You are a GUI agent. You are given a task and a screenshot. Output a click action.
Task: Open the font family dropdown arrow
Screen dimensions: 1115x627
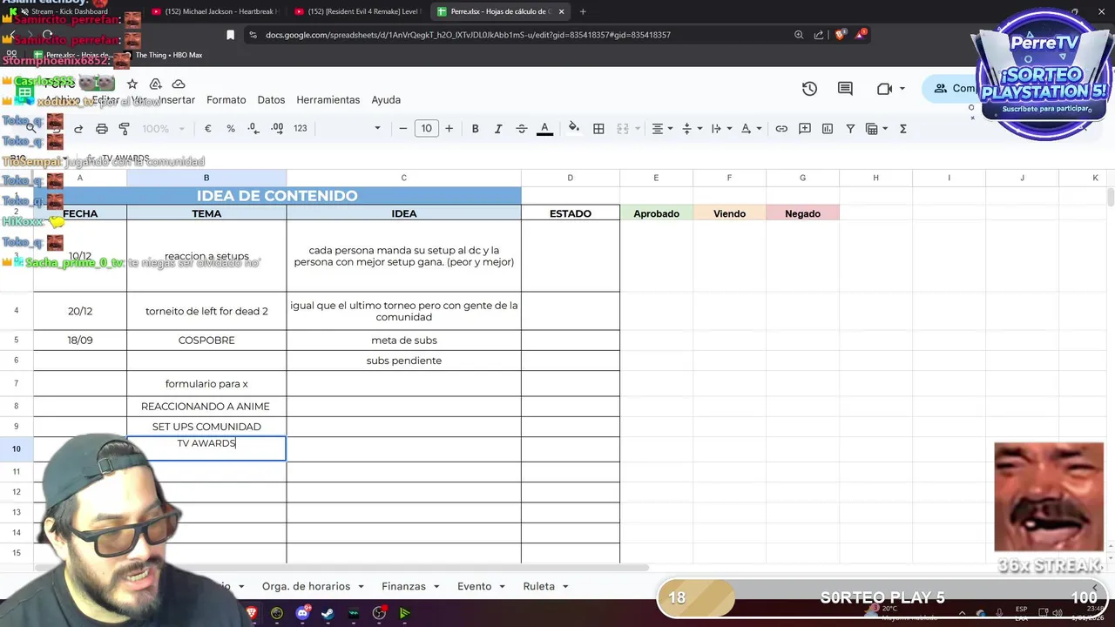tap(377, 128)
